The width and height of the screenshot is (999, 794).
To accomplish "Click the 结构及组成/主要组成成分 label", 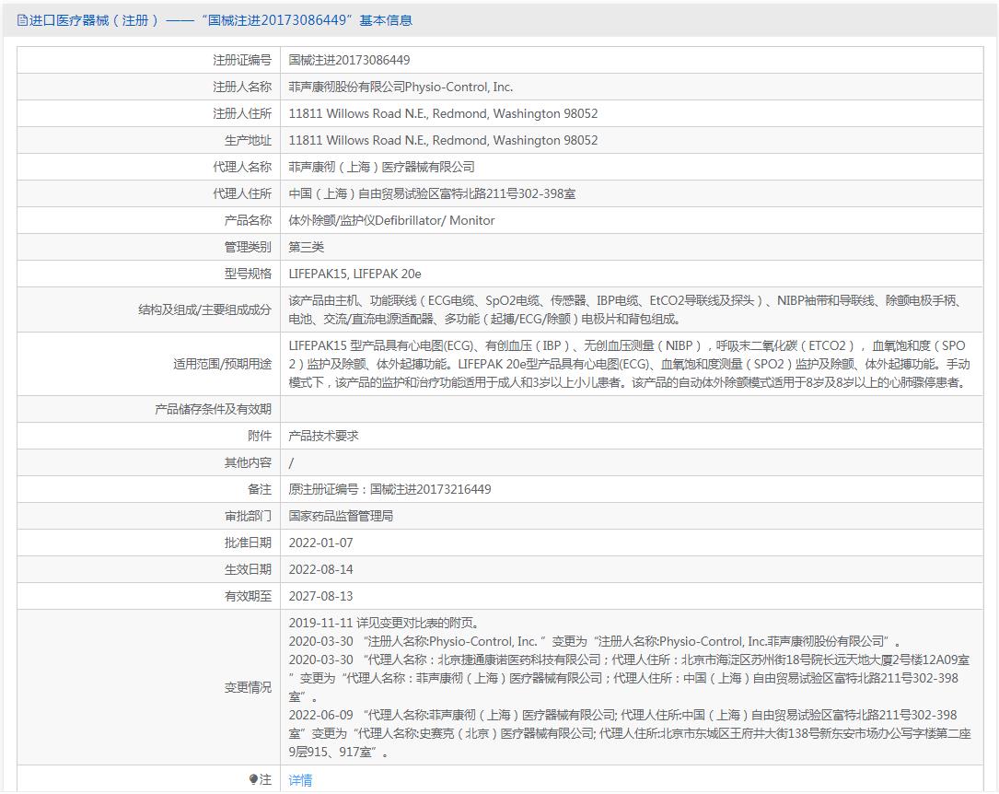I will click(204, 309).
